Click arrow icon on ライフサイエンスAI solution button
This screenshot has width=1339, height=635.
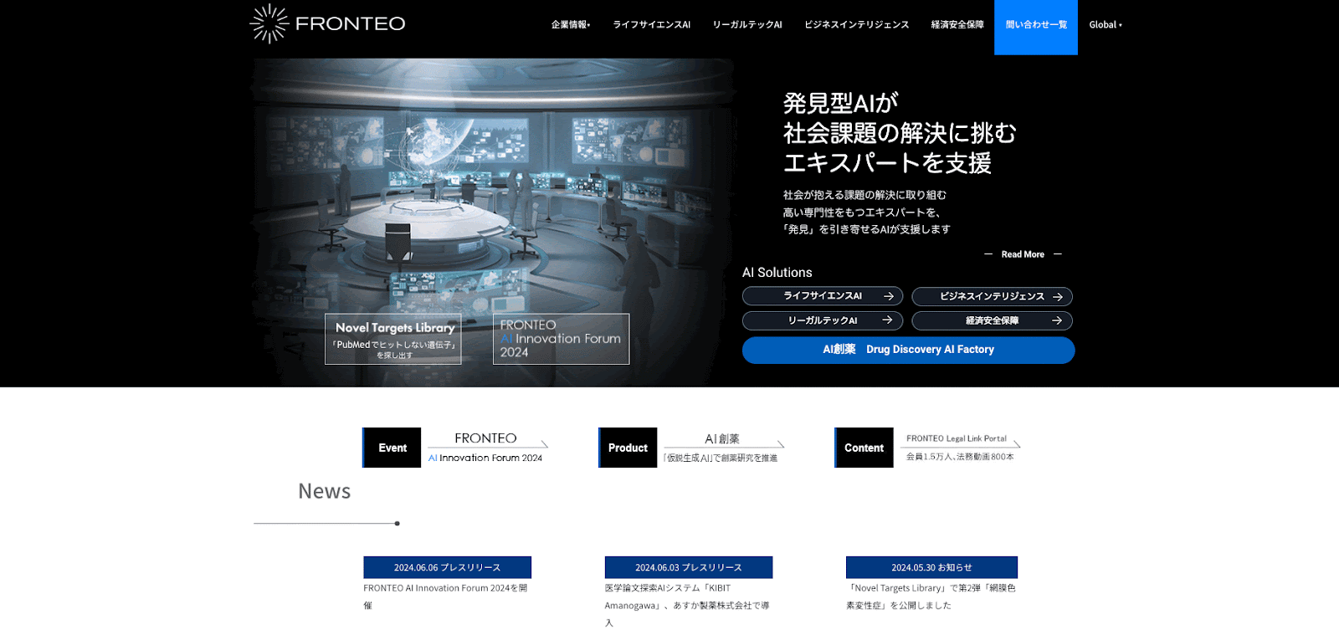(889, 296)
